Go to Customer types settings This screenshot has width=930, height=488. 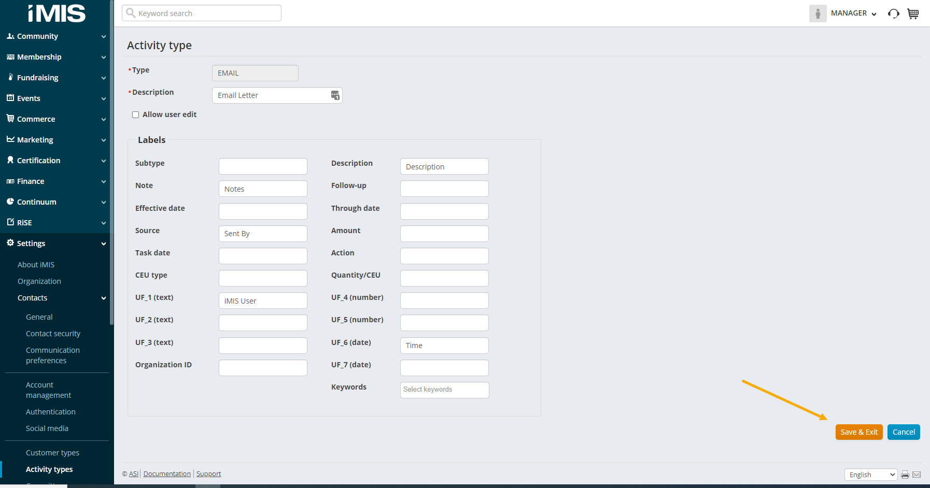coord(52,452)
